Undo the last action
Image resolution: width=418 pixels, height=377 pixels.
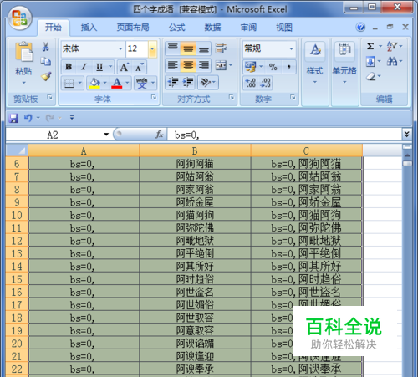pyautogui.click(x=28, y=118)
